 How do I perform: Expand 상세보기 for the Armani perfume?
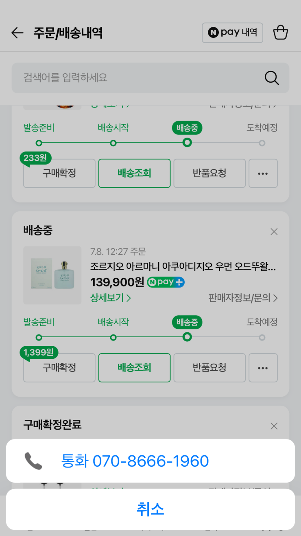(x=111, y=298)
